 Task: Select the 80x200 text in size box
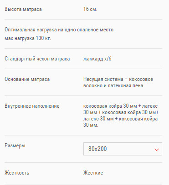[x=97, y=149]
